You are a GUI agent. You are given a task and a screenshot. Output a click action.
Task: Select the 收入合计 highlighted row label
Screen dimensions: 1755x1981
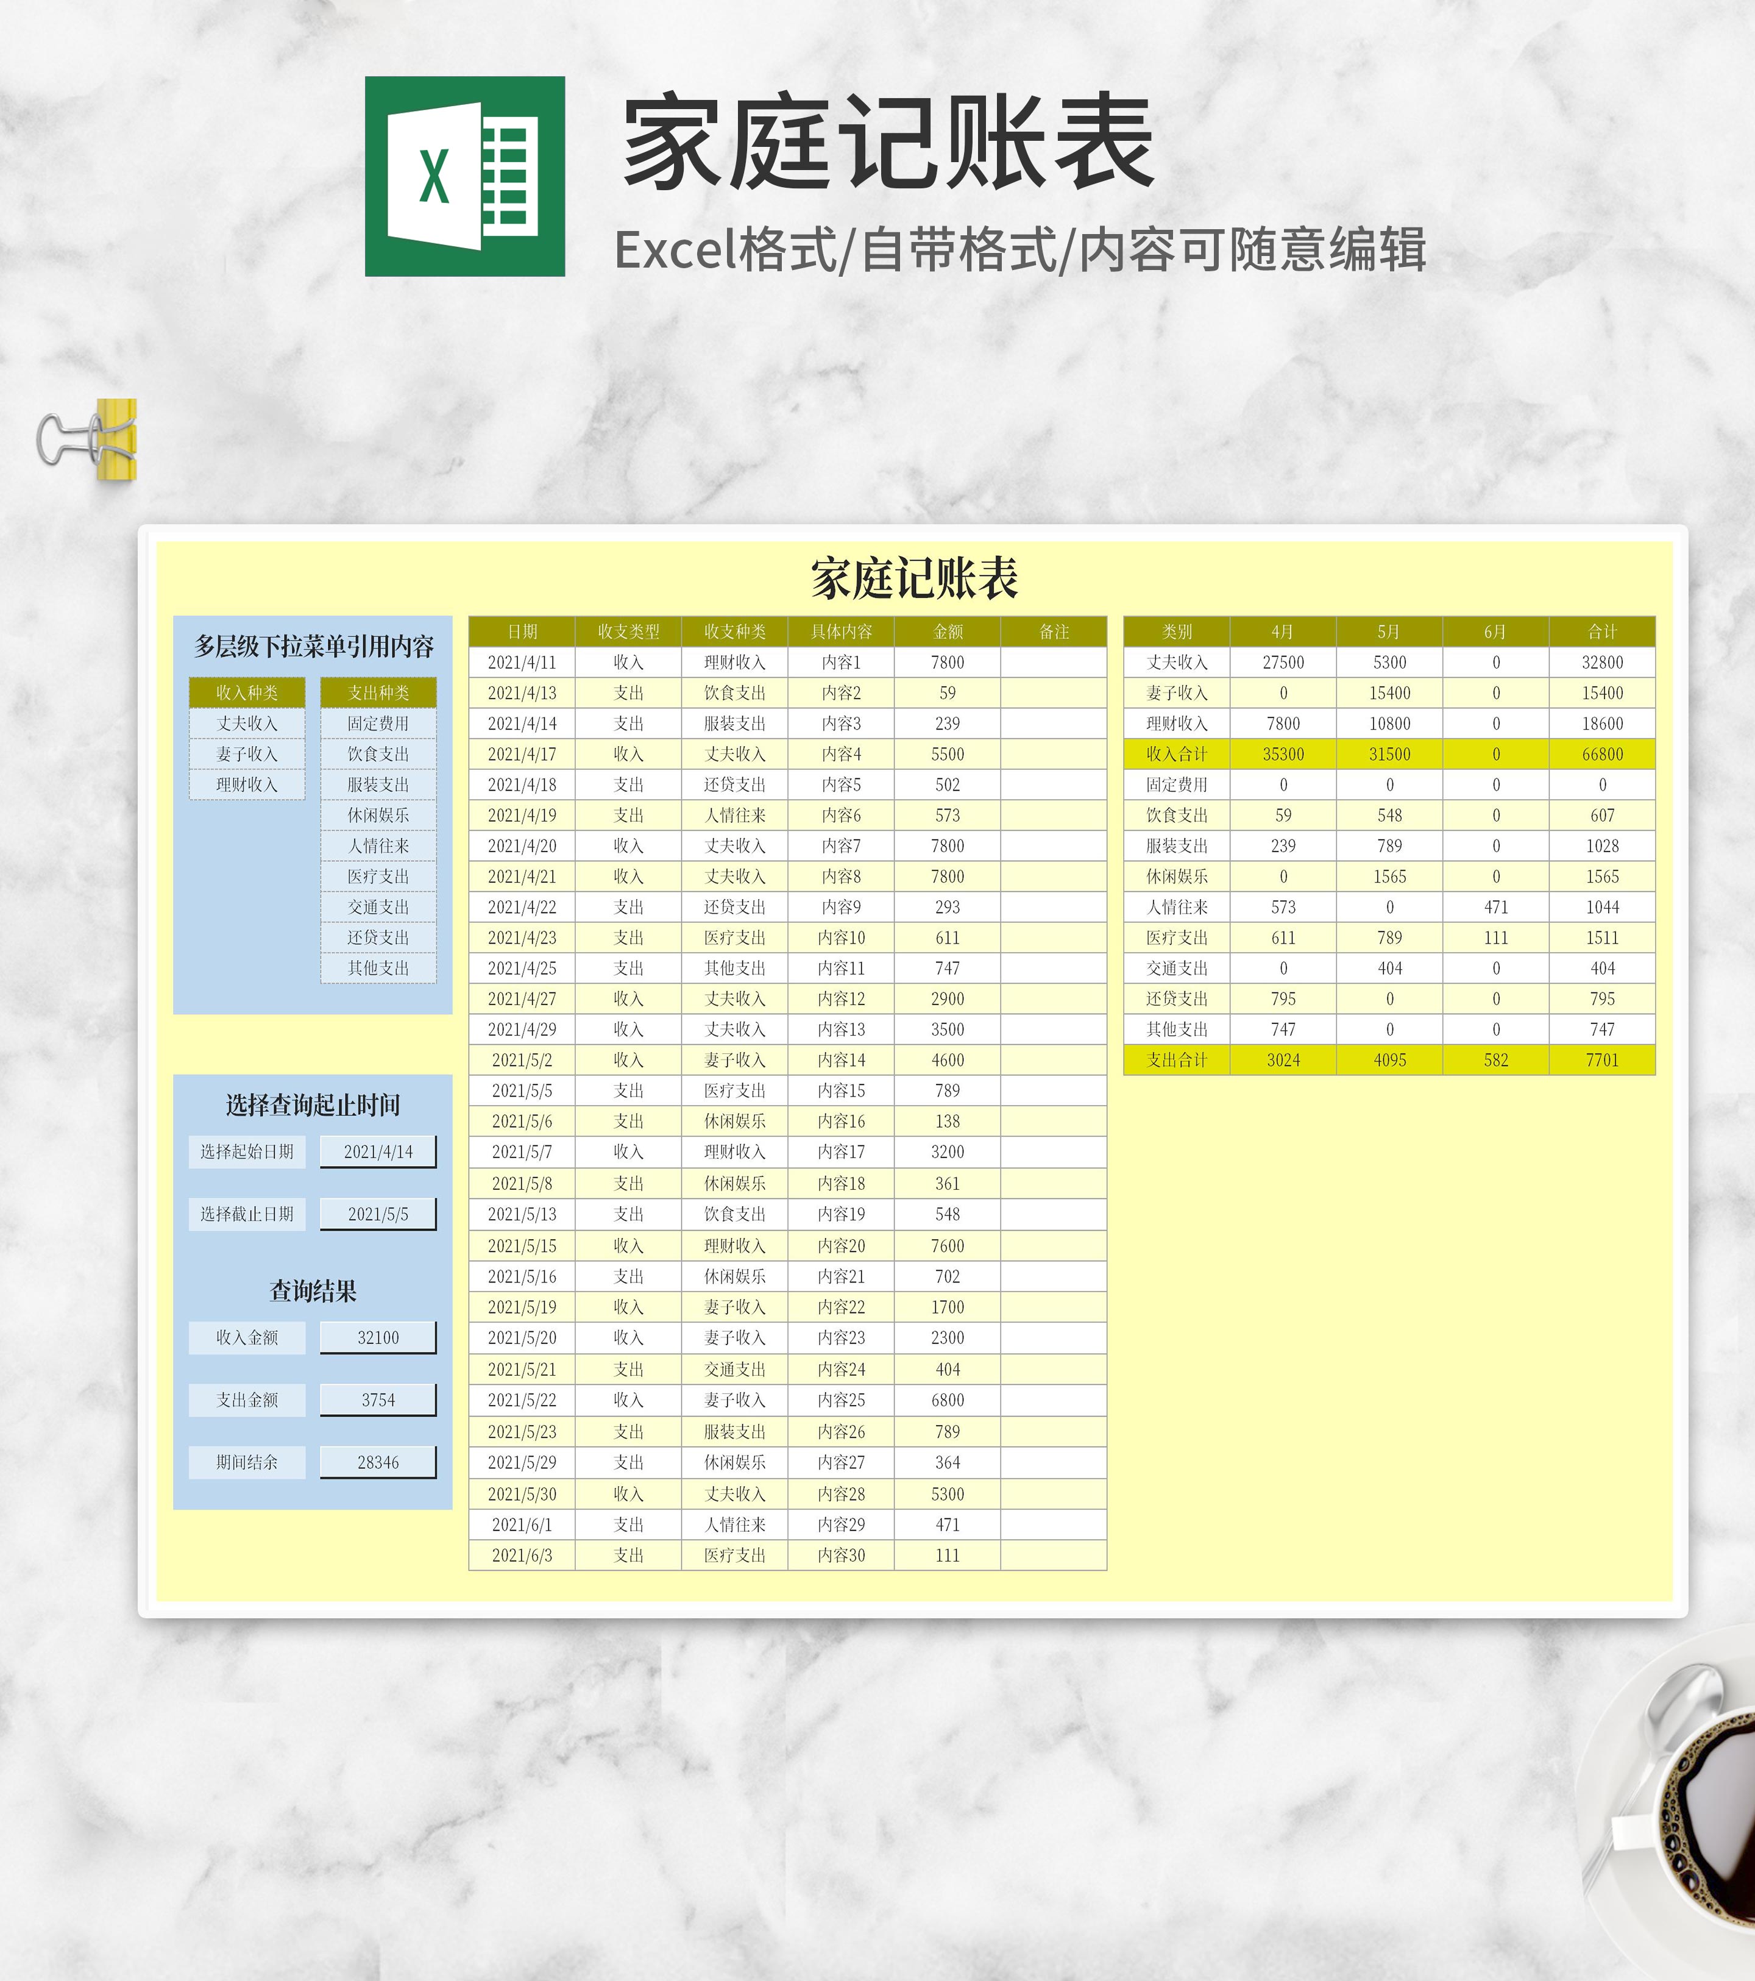[x=1177, y=754]
